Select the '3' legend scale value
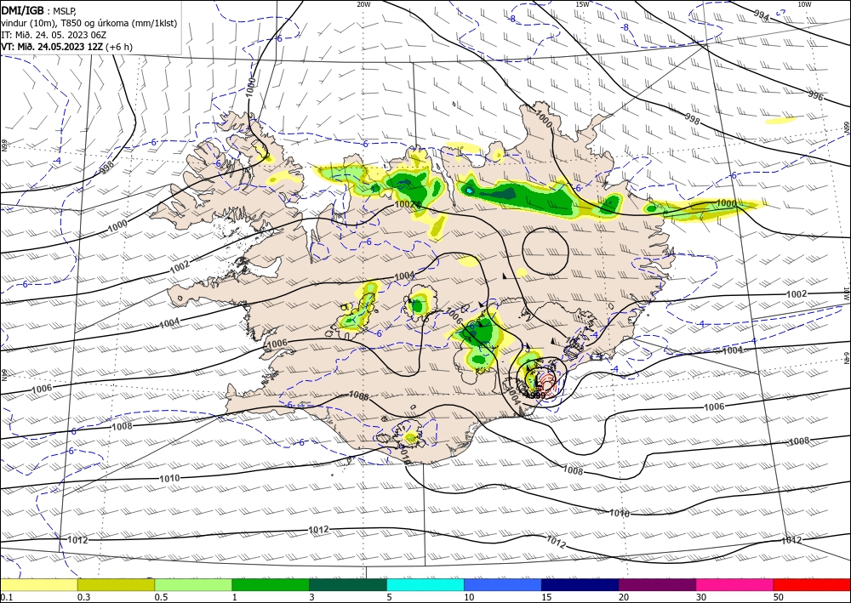The height and width of the screenshot is (603, 851). coord(312,597)
